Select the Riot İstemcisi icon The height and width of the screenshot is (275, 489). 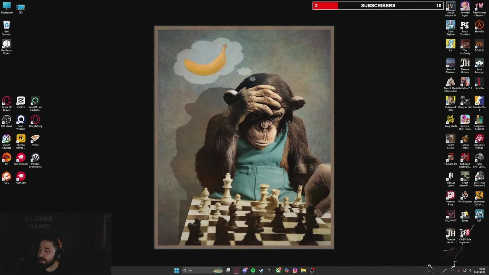coord(21,159)
